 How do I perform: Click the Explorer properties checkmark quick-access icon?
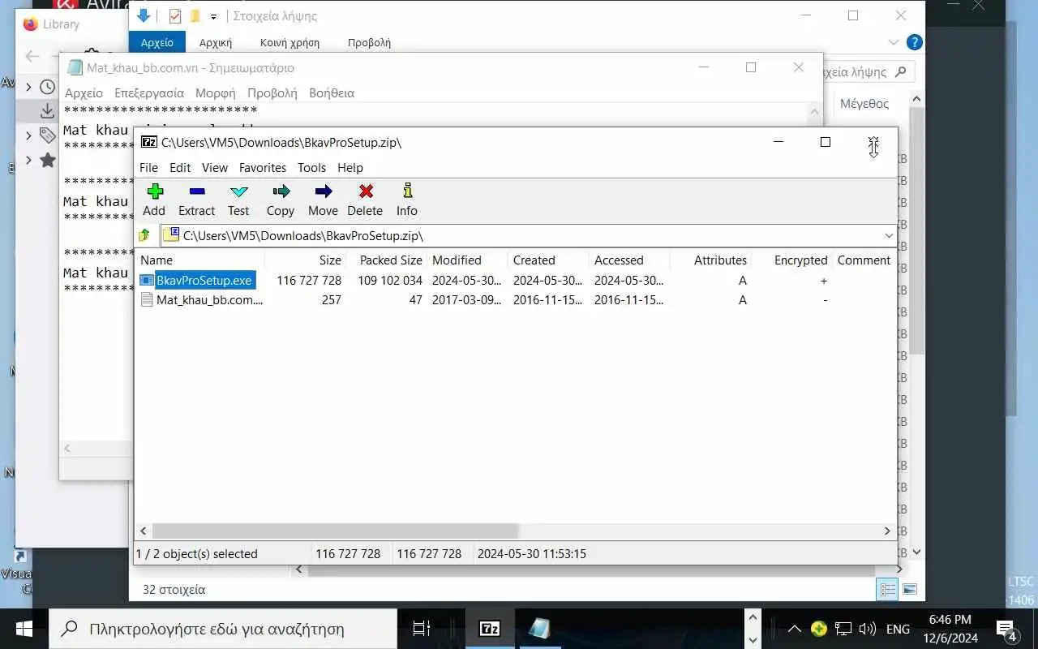coord(174,16)
